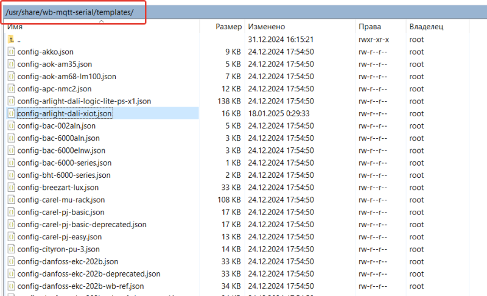
Task: Select config-aok-am35.json in the list
Action: coord(55,65)
